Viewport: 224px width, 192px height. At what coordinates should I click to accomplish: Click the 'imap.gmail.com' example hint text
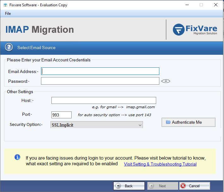pyautogui.click(x=140, y=107)
